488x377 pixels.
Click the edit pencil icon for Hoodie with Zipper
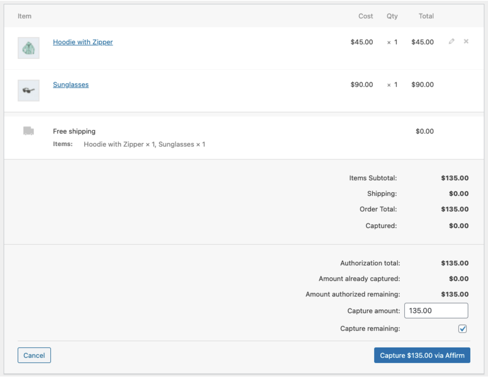[451, 42]
